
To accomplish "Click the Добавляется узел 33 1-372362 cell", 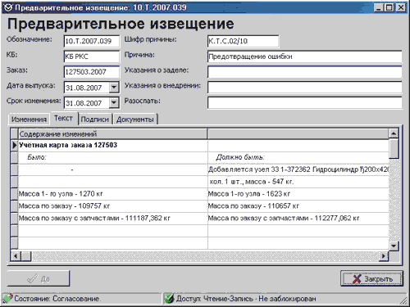I will tap(298, 169).
